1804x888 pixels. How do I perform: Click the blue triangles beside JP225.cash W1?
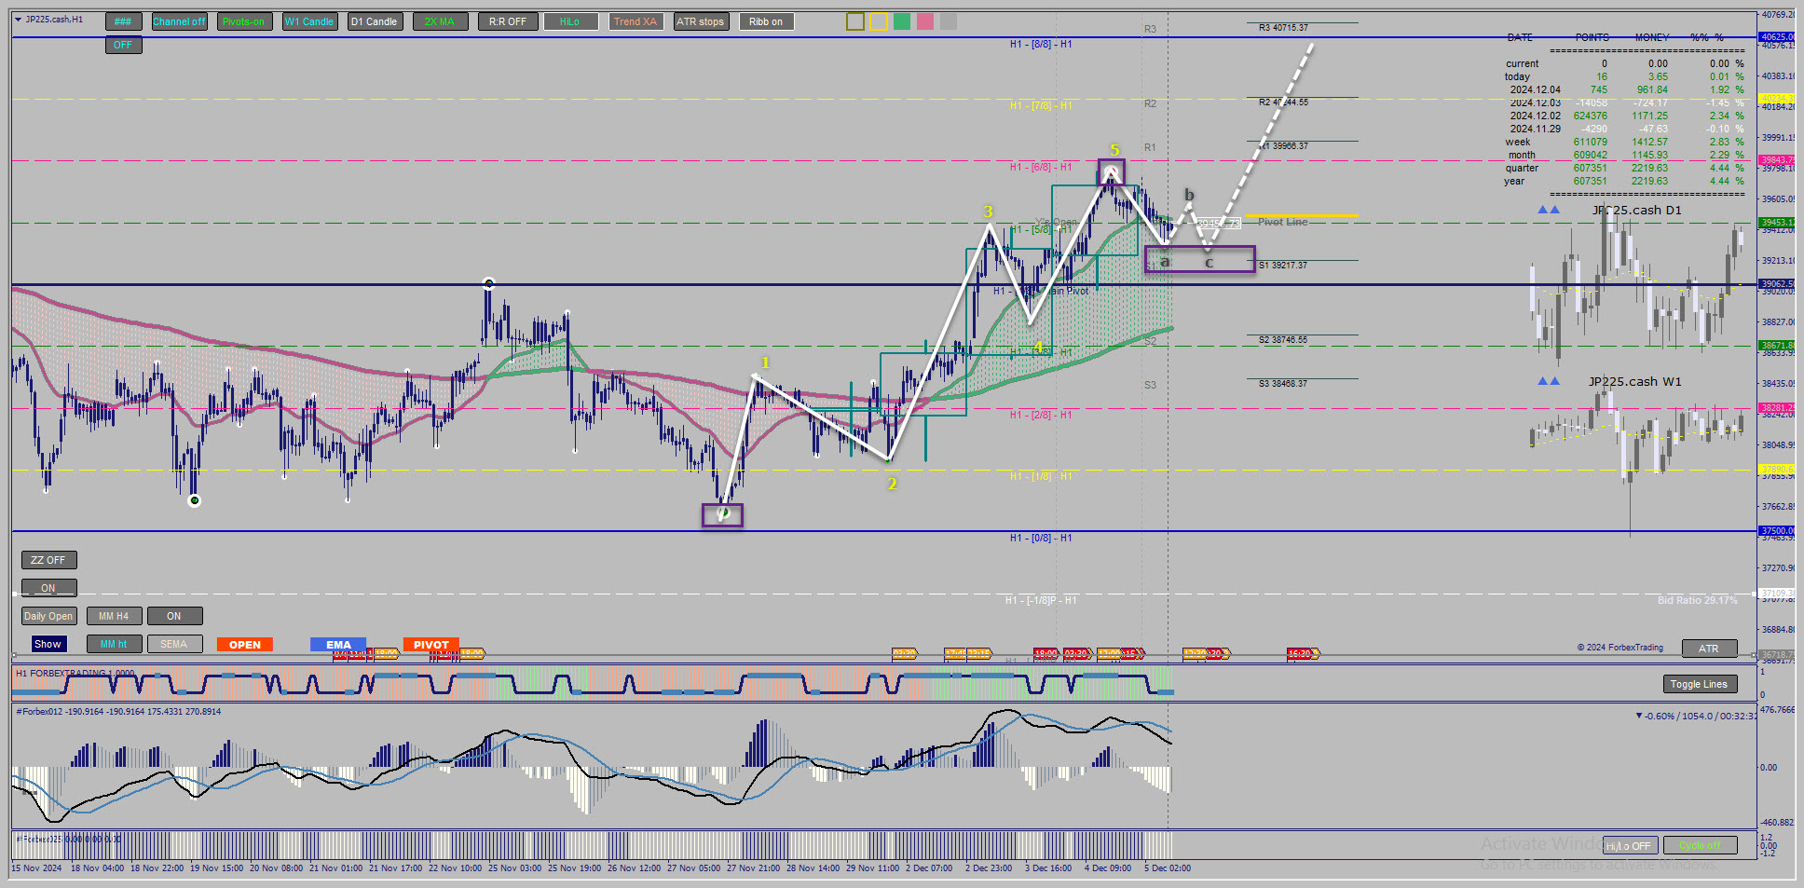coord(1549,381)
